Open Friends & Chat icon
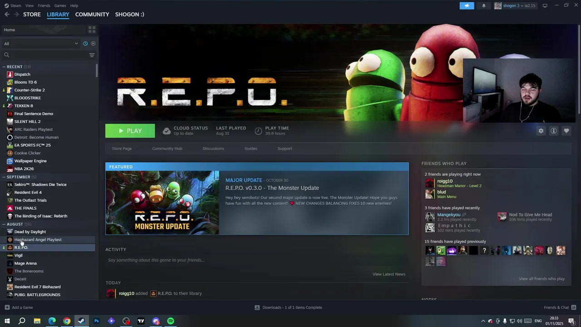581x327 pixels. pos(574,307)
